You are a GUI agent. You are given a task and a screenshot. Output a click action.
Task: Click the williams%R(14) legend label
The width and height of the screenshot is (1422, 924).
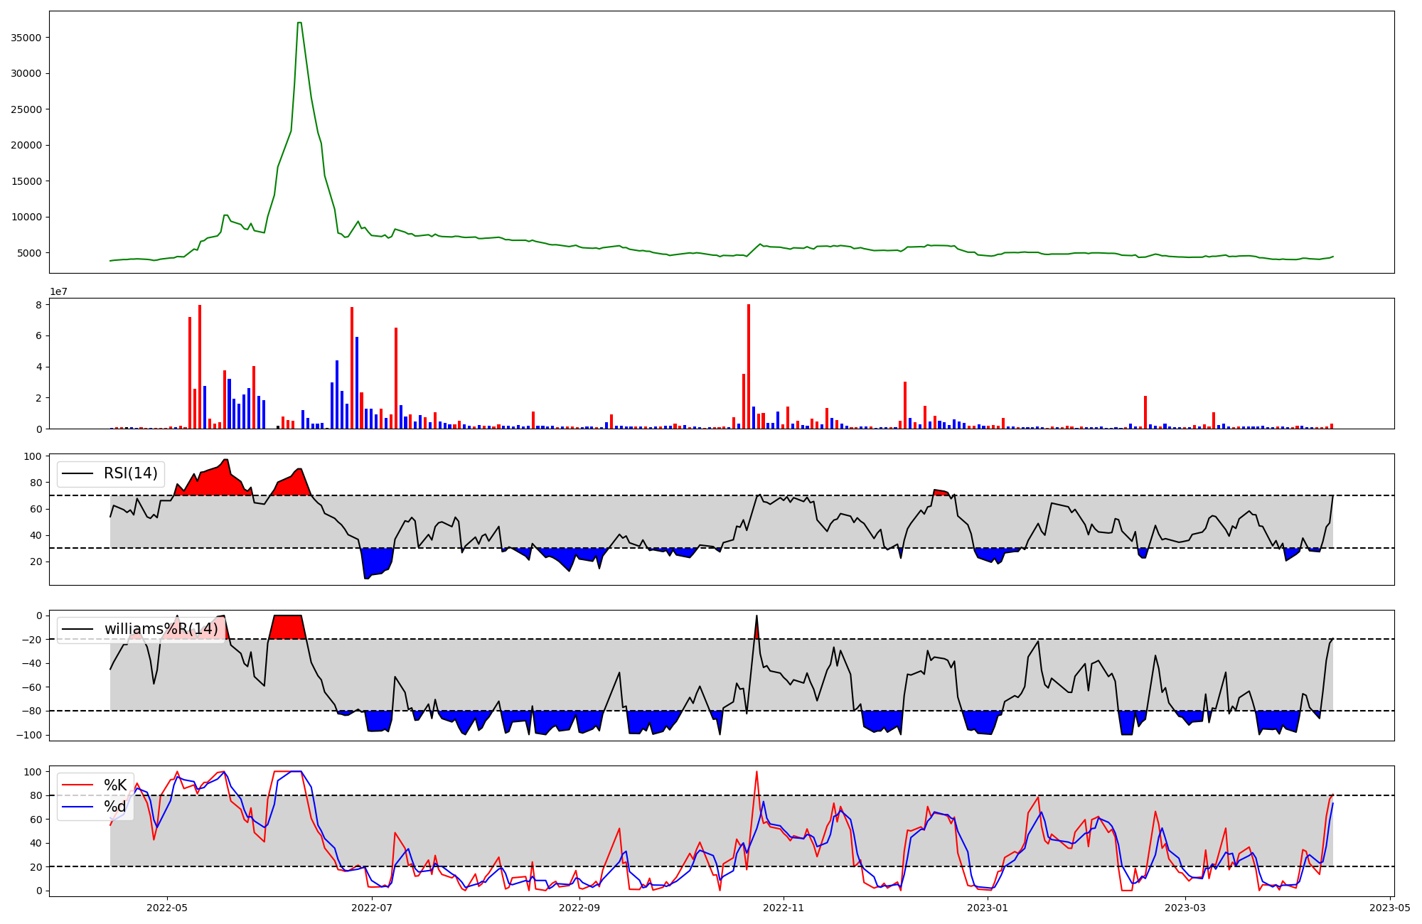(x=161, y=629)
